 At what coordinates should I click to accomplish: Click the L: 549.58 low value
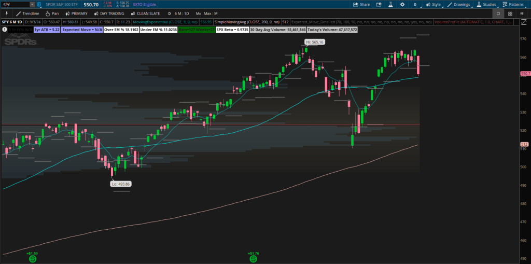89,22
